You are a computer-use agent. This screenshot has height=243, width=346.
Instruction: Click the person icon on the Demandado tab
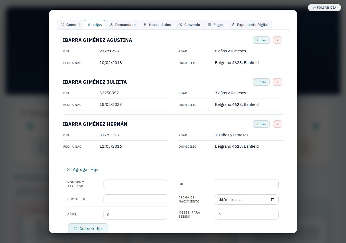pyautogui.click(x=111, y=25)
